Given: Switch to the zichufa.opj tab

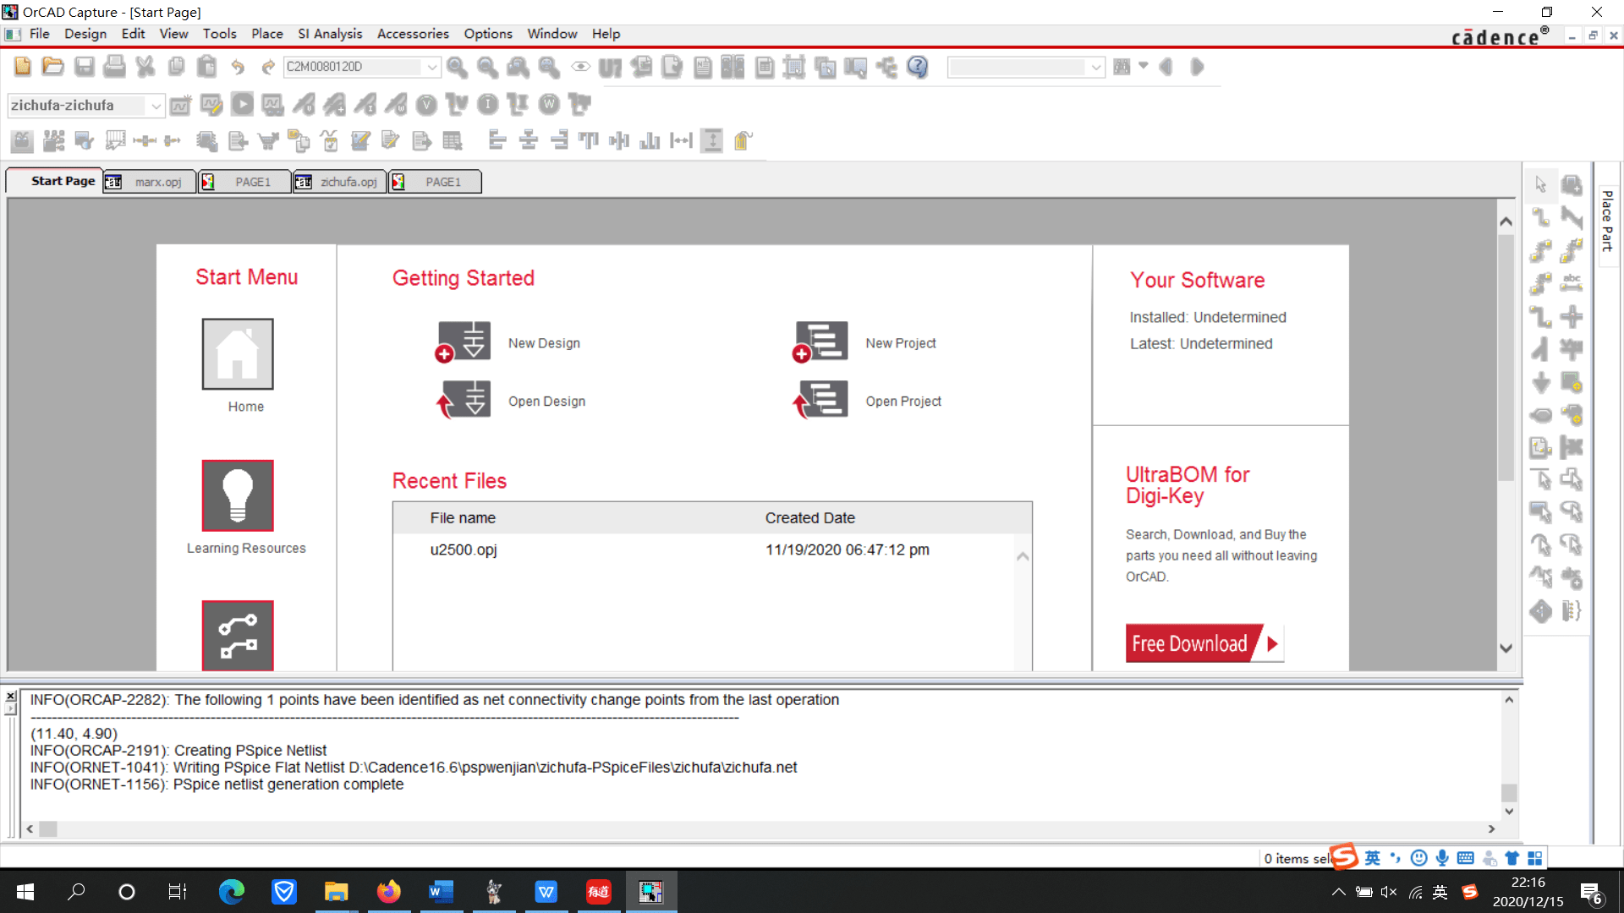Looking at the screenshot, I should pos(340,182).
